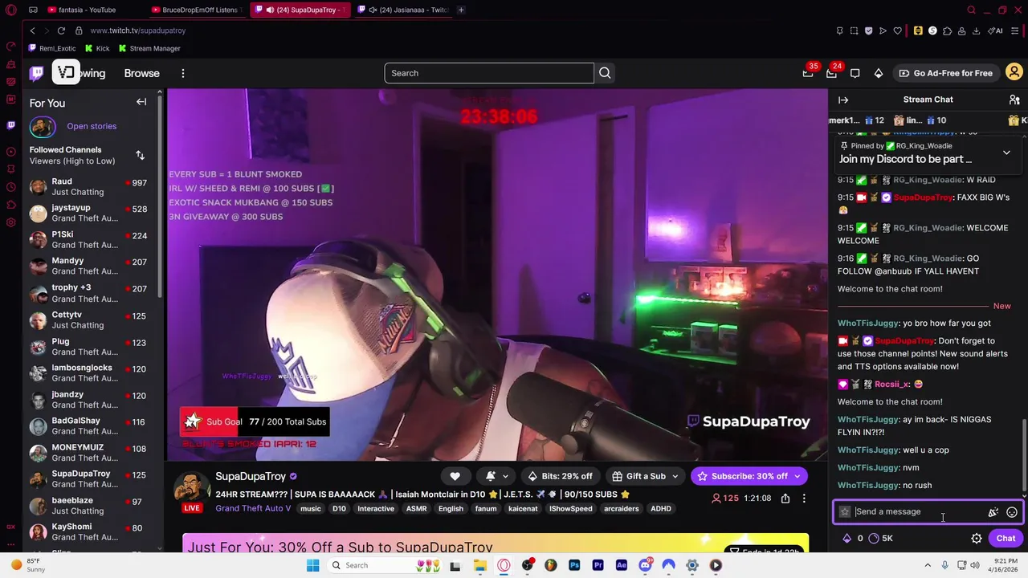Open the emote picker smiley icon
Screen dimensions: 1028x578
pos(1012,512)
